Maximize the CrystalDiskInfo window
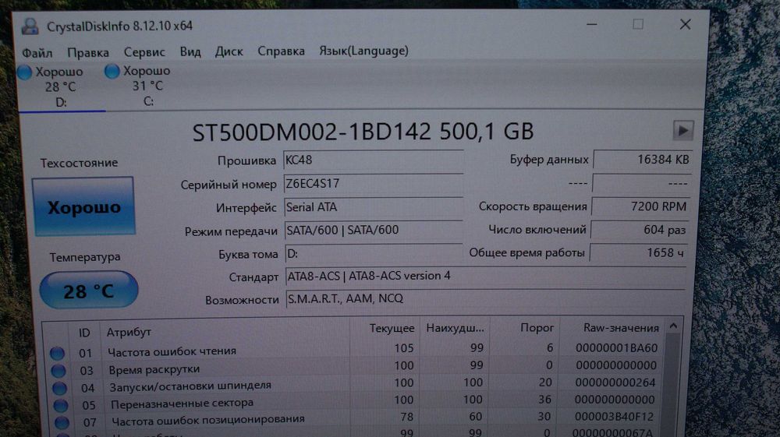The height and width of the screenshot is (437, 780). point(638,24)
